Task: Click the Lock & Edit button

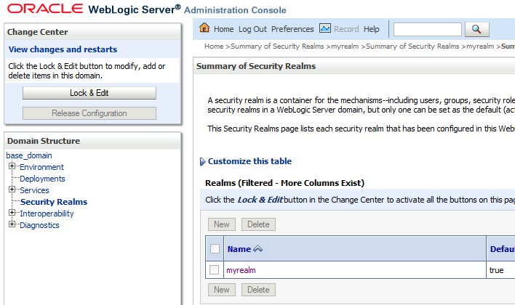Action: coord(89,93)
